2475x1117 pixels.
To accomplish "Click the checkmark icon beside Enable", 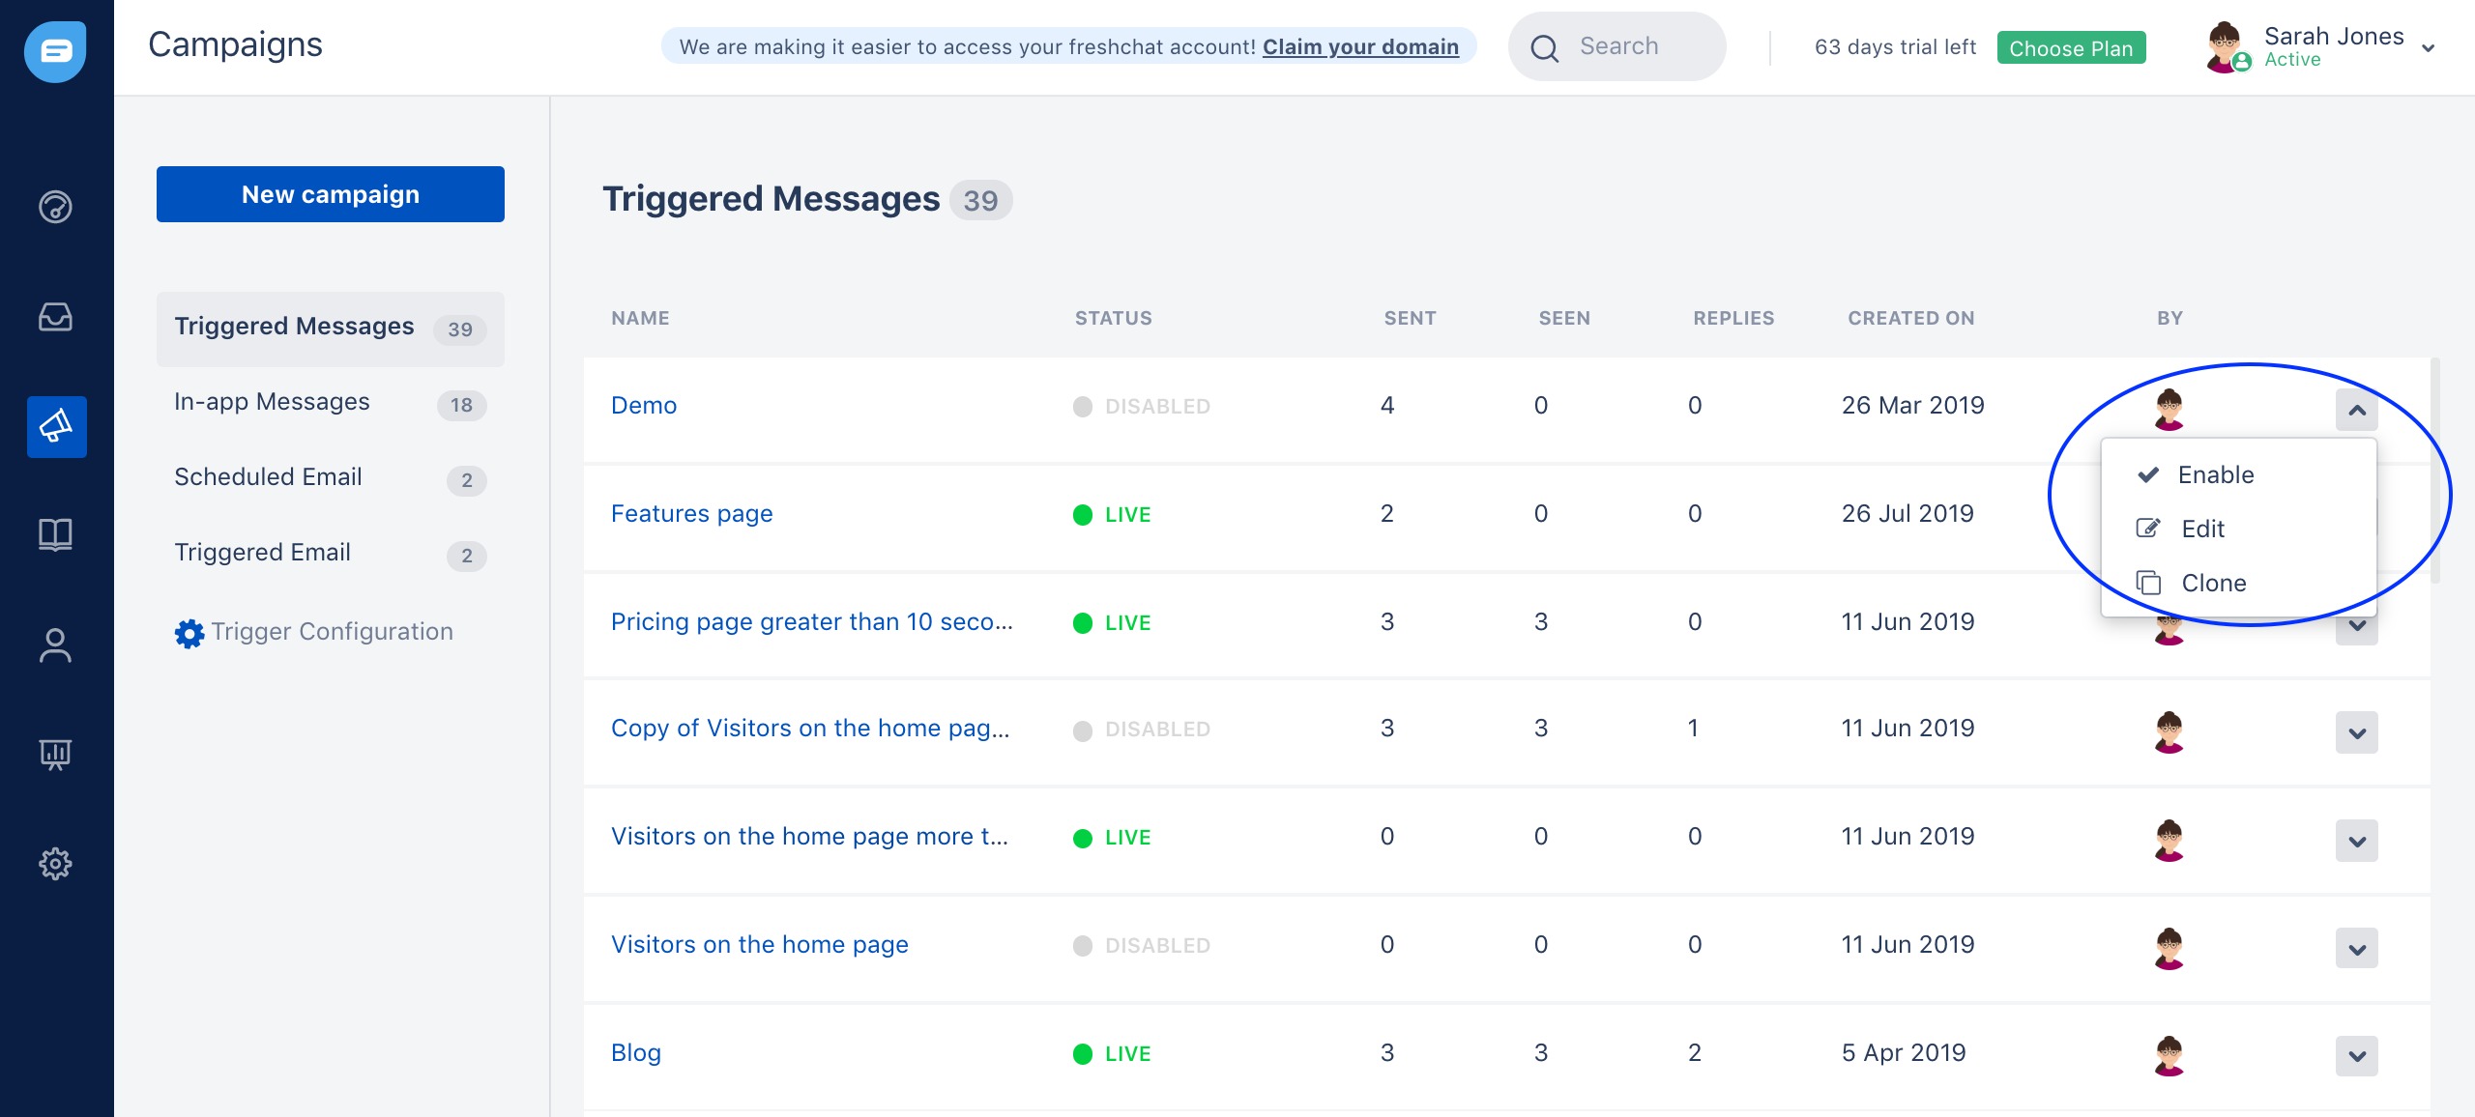I will coord(2148,474).
